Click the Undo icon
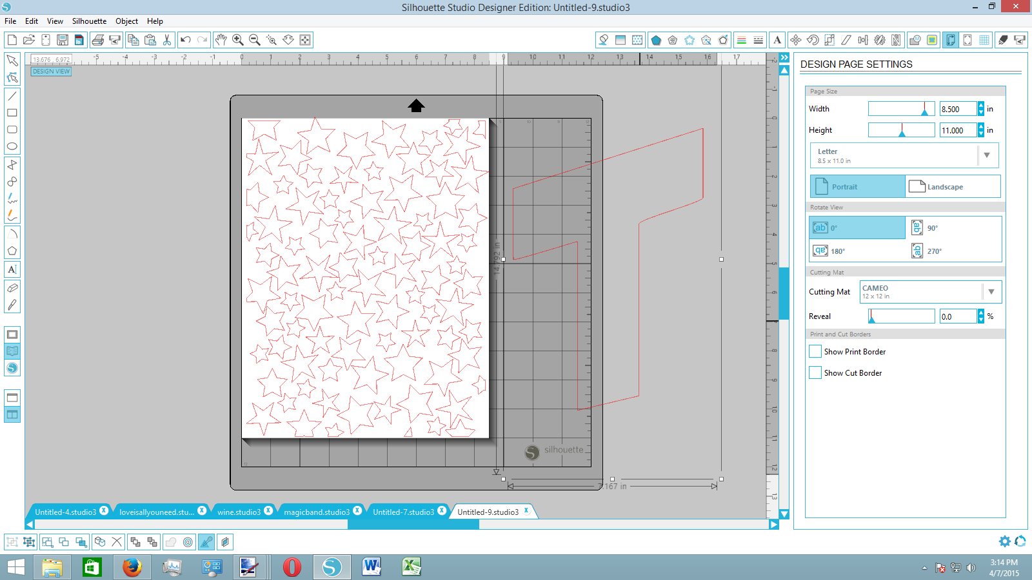This screenshot has width=1032, height=580. [x=186, y=40]
